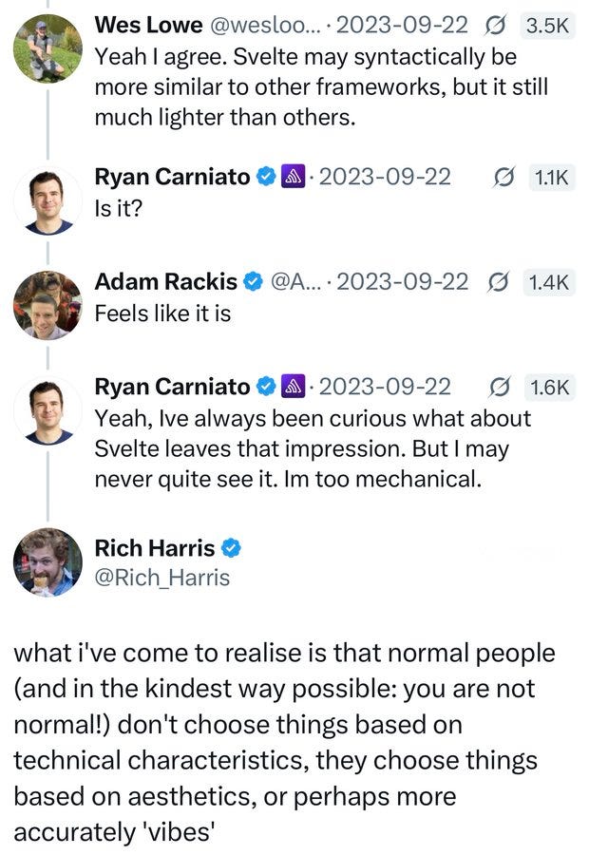Click the purple affiliate badge on the "Is it?" reply
The image size is (589, 855).
[x=293, y=177]
